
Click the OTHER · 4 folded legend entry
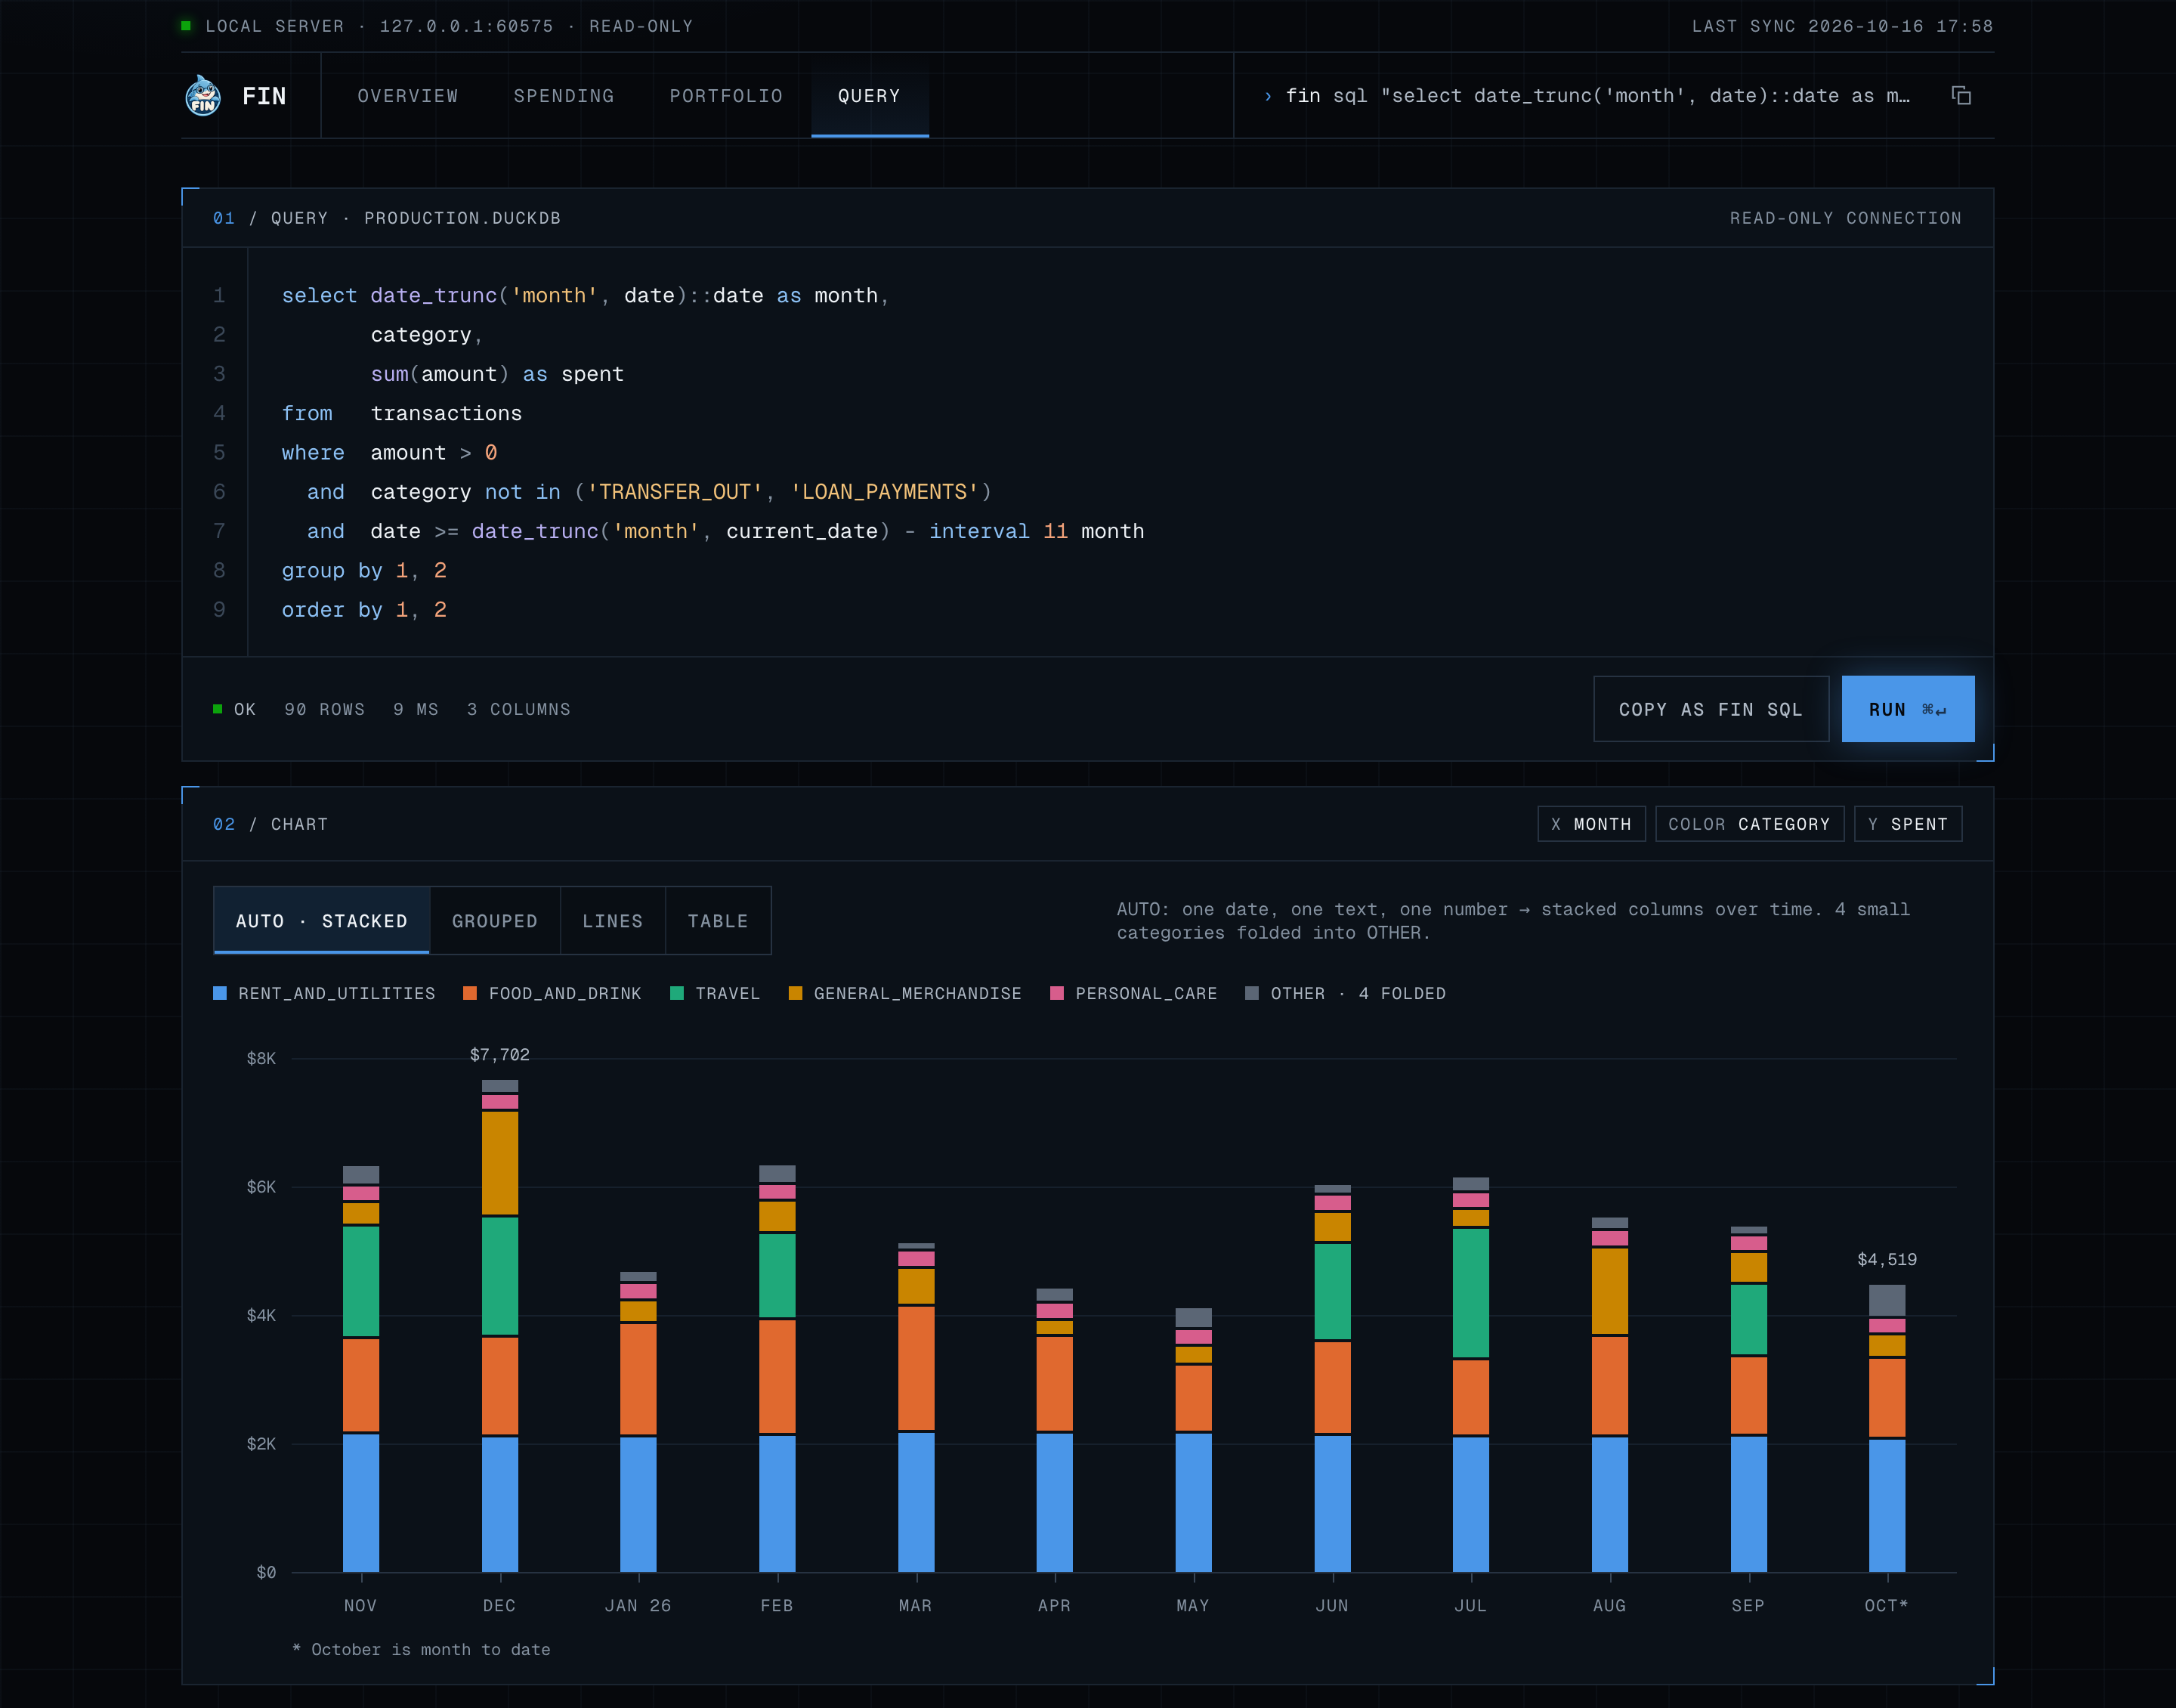[x=1346, y=993]
